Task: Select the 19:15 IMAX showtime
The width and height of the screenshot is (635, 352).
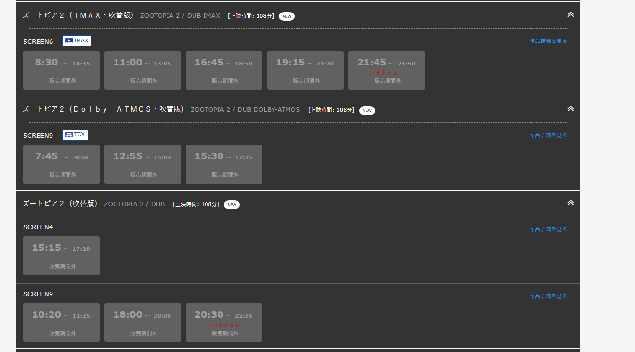Action: (x=305, y=70)
